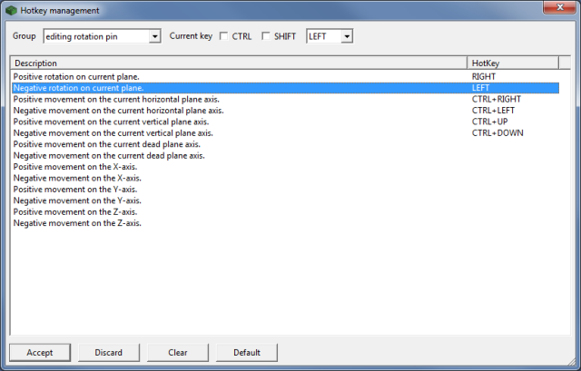Enable the CTRL modifier checkbox

[x=224, y=36]
